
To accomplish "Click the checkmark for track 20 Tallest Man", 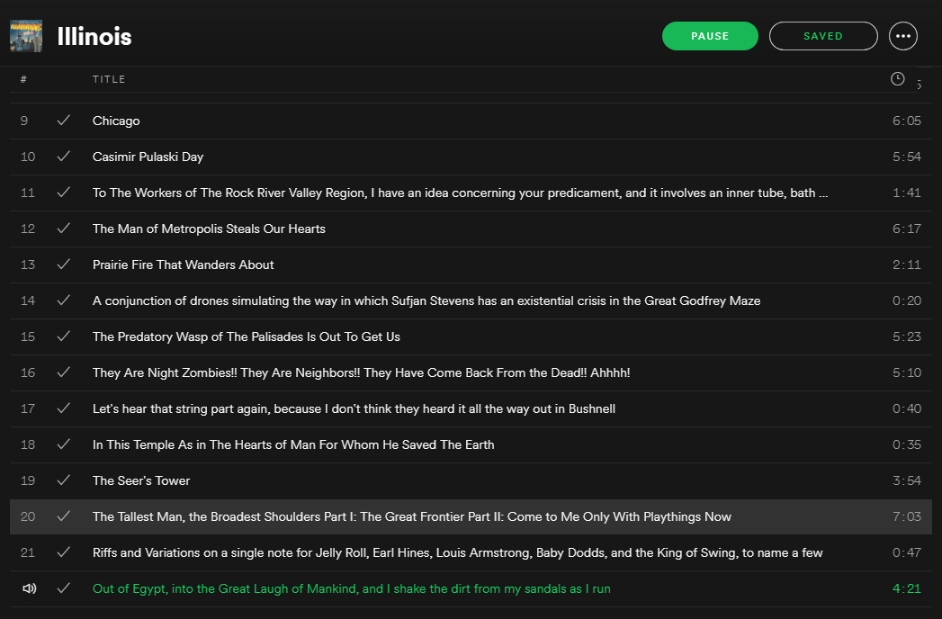I will [x=63, y=516].
